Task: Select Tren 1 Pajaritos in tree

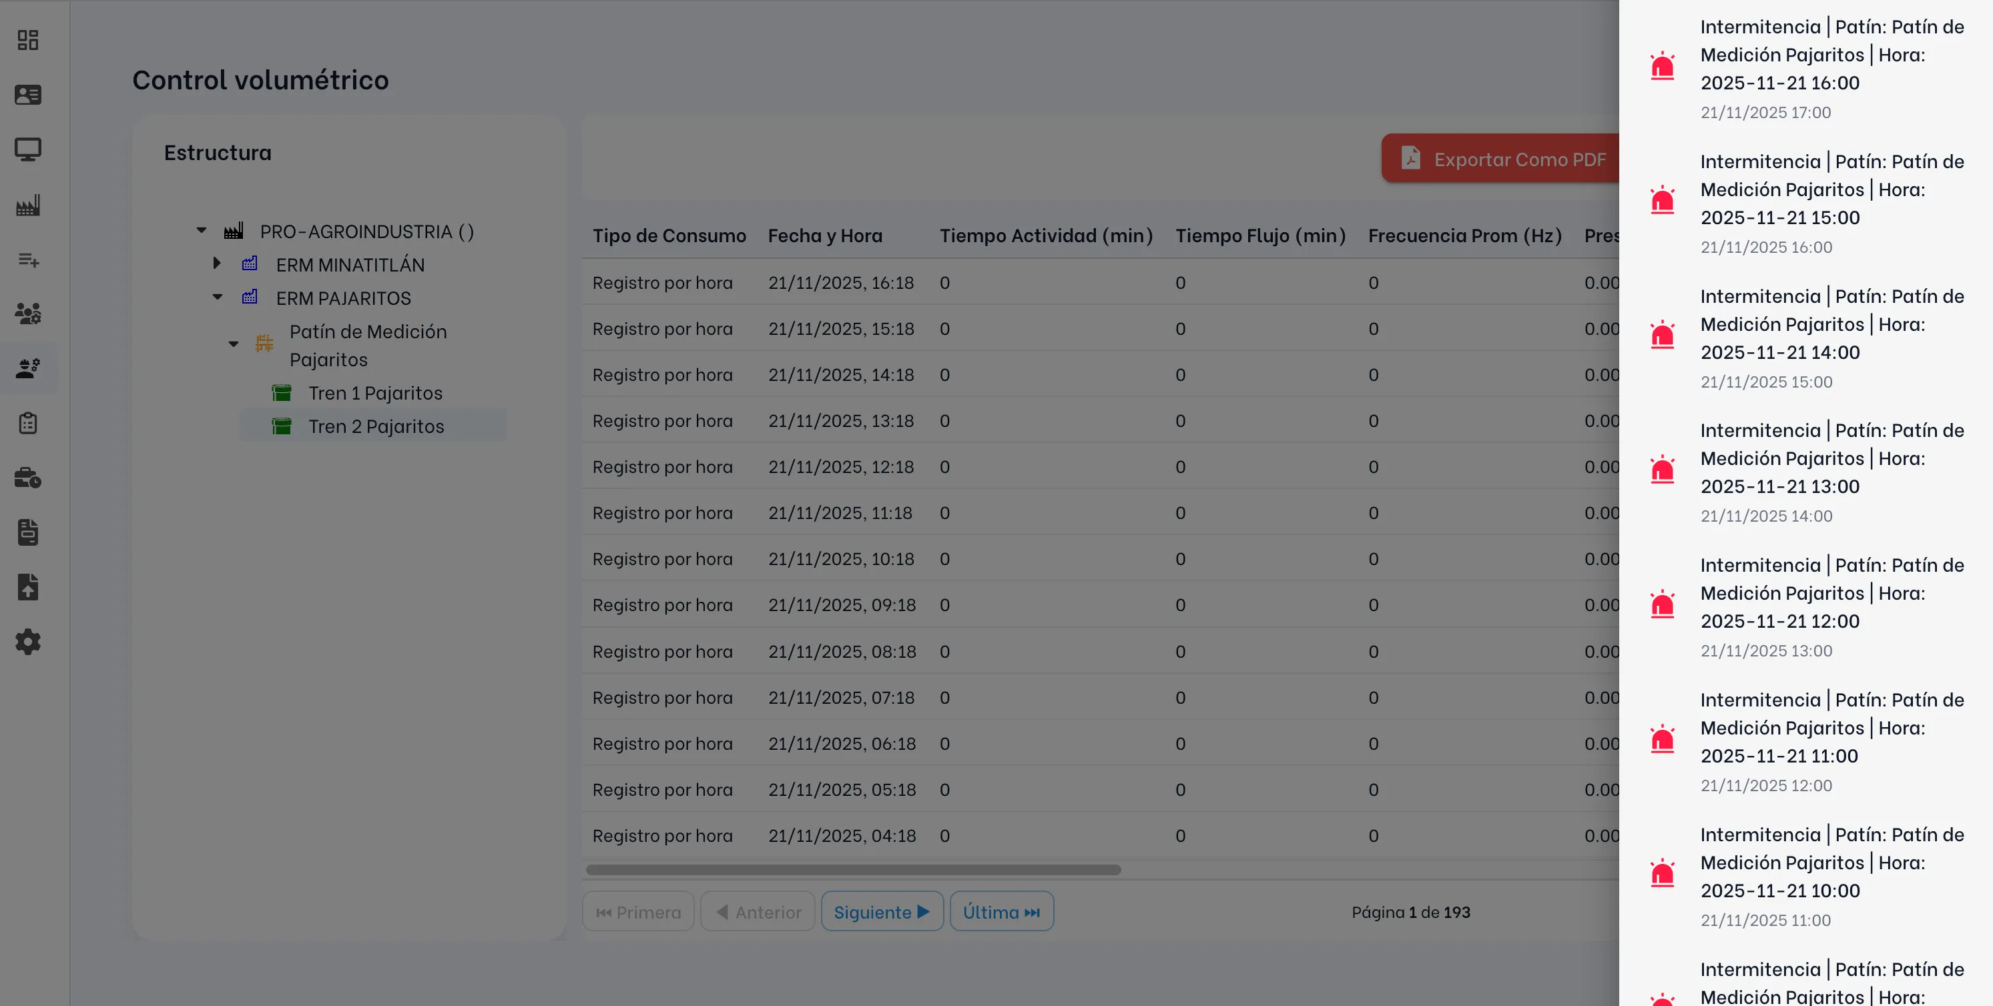Action: pos(374,393)
